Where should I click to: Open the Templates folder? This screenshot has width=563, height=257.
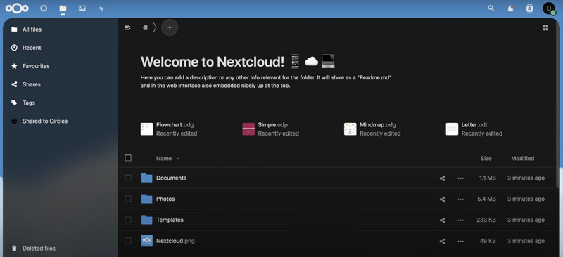170,220
